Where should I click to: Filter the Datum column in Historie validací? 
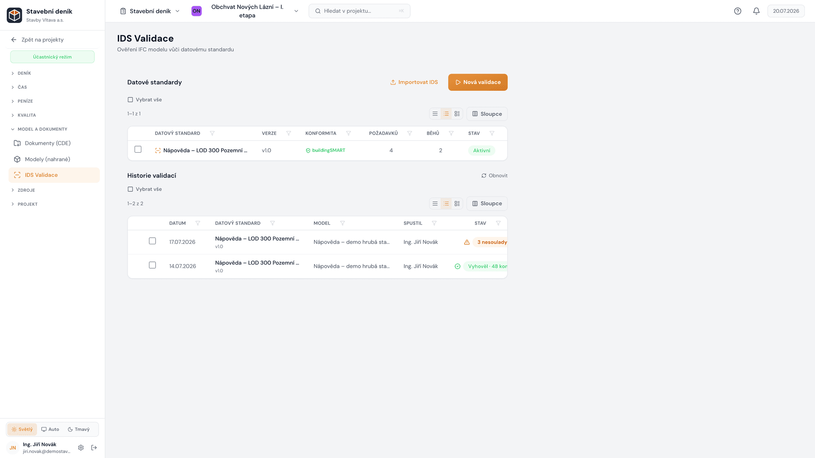[198, 223]
